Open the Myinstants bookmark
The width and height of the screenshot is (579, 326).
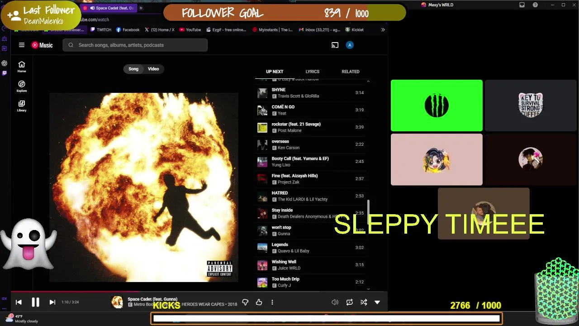(273, 30)
